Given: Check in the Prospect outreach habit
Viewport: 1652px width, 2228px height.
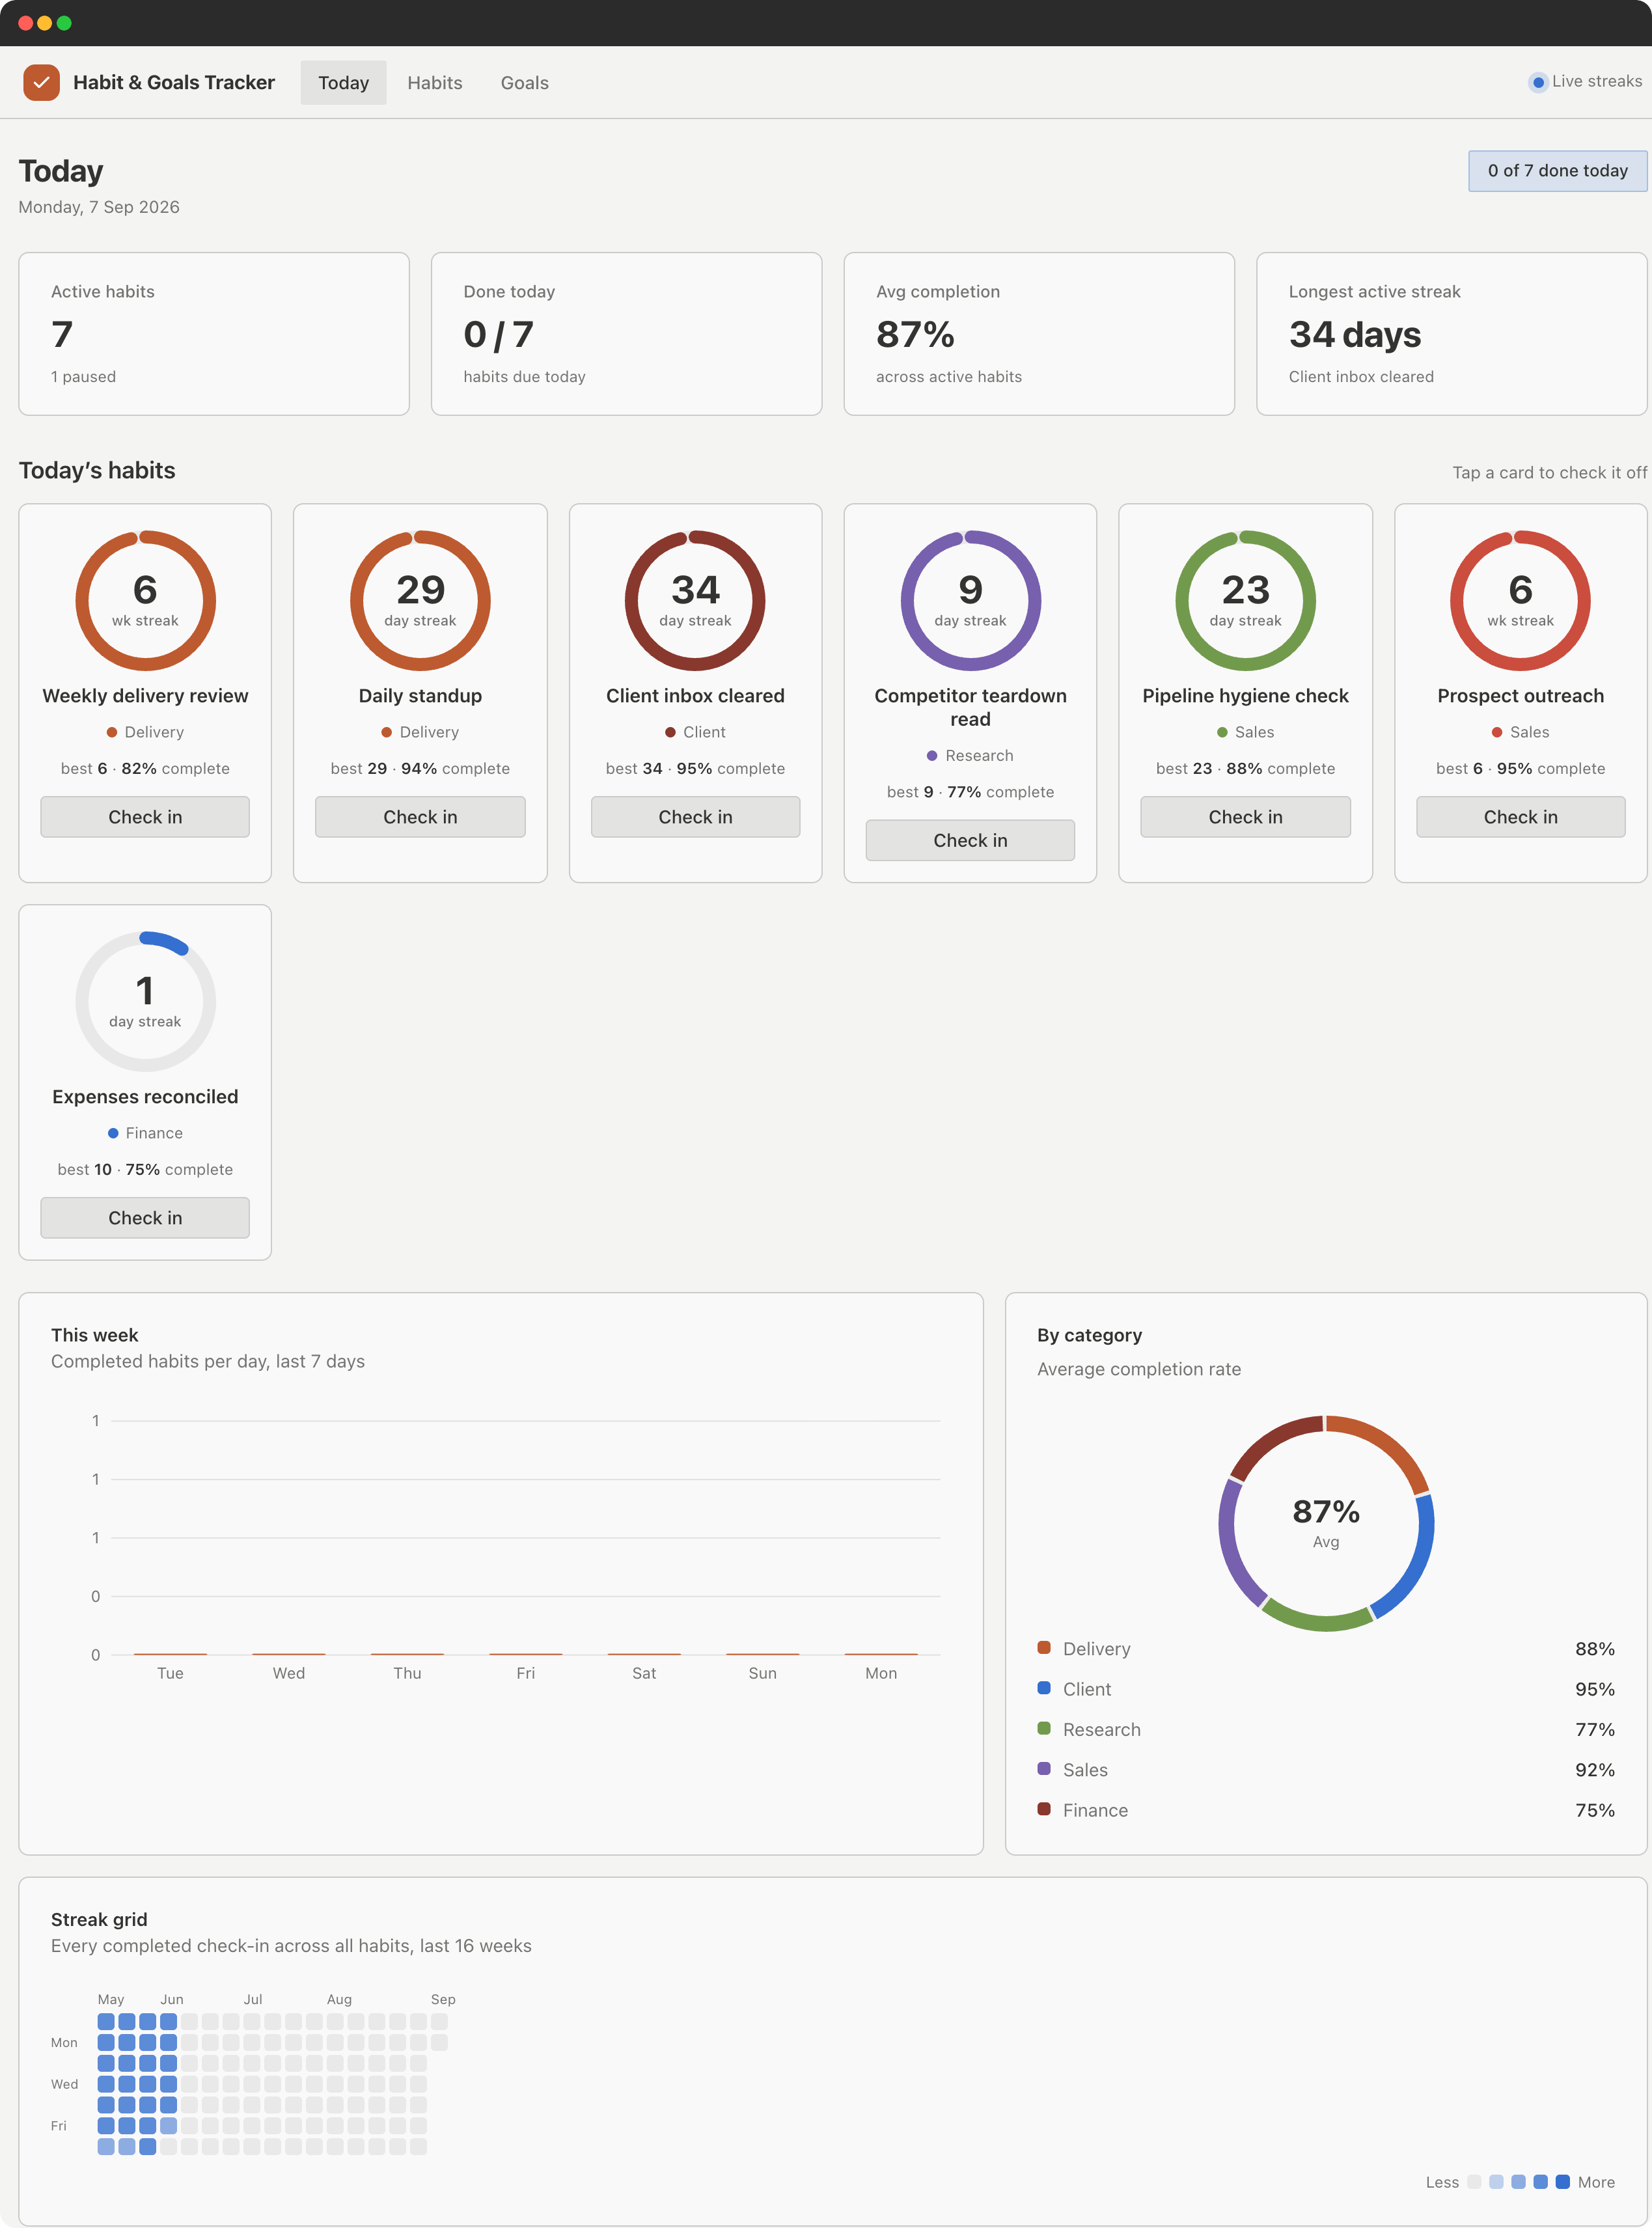Looking at the screenshot, I should [1520, 817].
